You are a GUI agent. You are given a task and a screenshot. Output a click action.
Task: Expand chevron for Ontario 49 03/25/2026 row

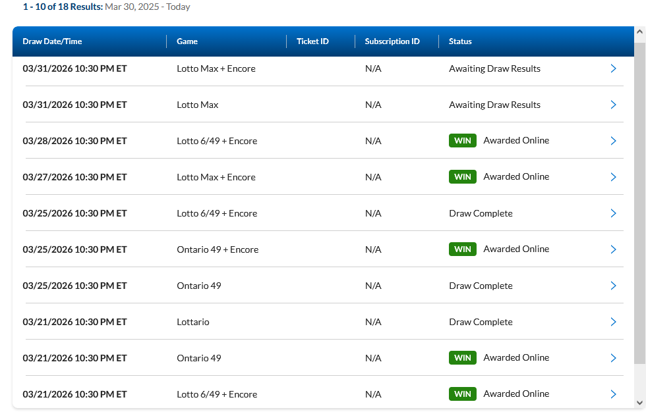pos(613,286)
